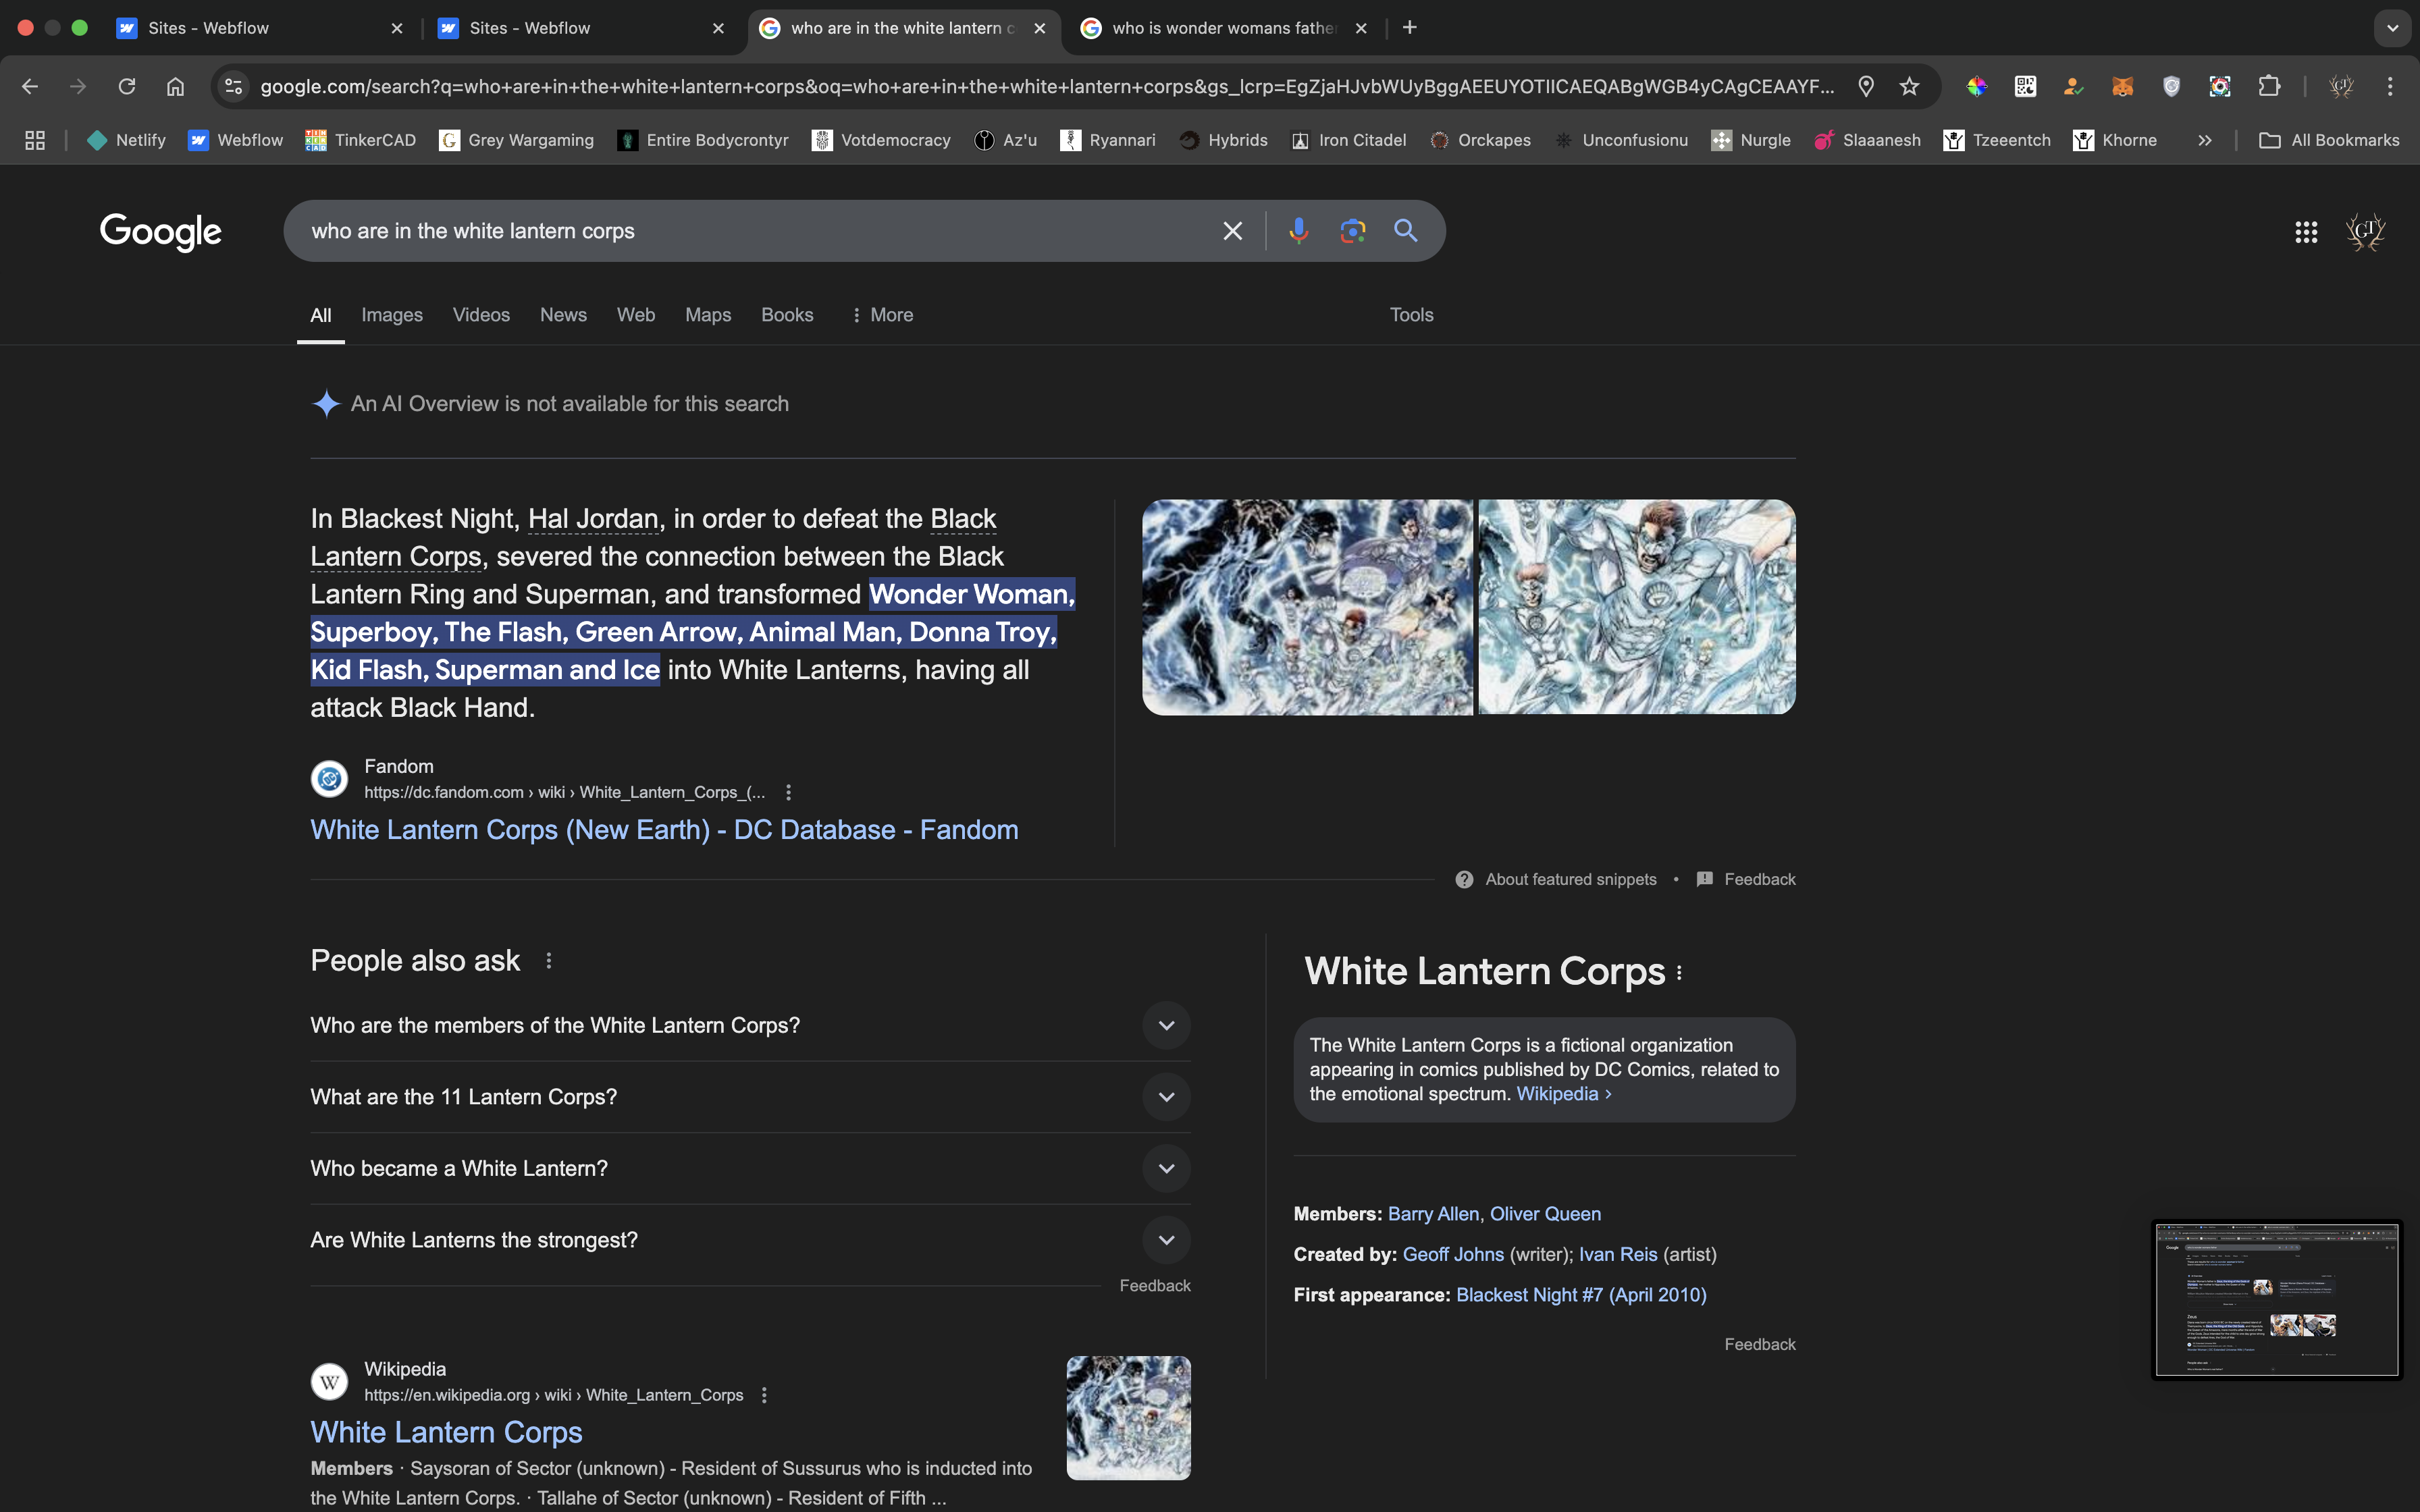Click the Tools button under search bar

coord(1411,315)
